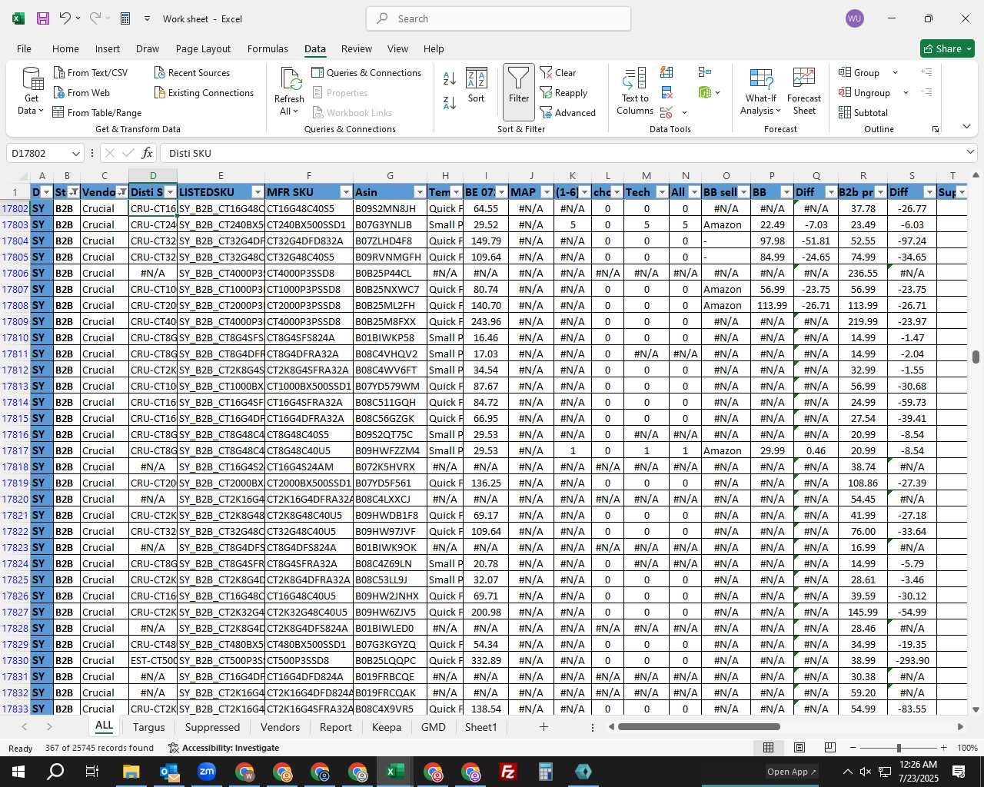Open Advanced filter options

point(568,112)
